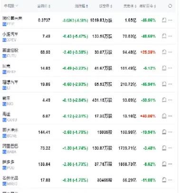Select the -50.51% year-to-date value

[149, 100]
